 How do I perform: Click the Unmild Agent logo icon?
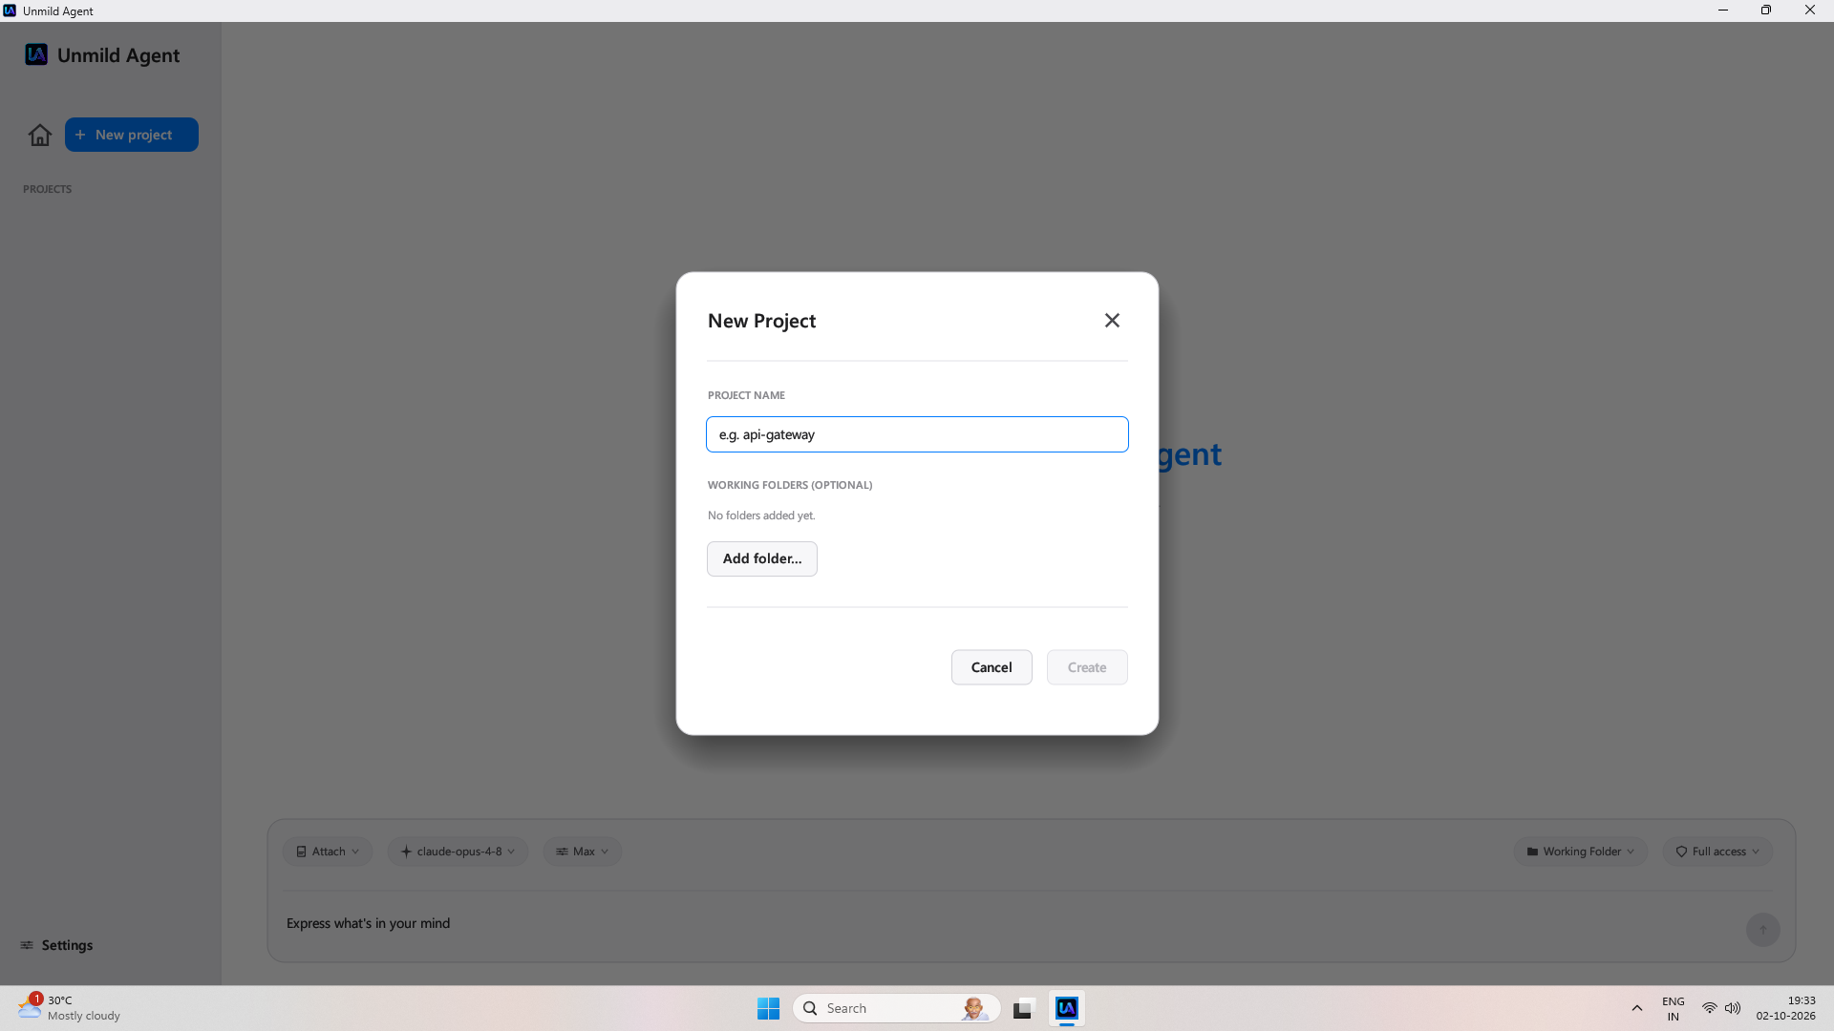tap(36, 54)
